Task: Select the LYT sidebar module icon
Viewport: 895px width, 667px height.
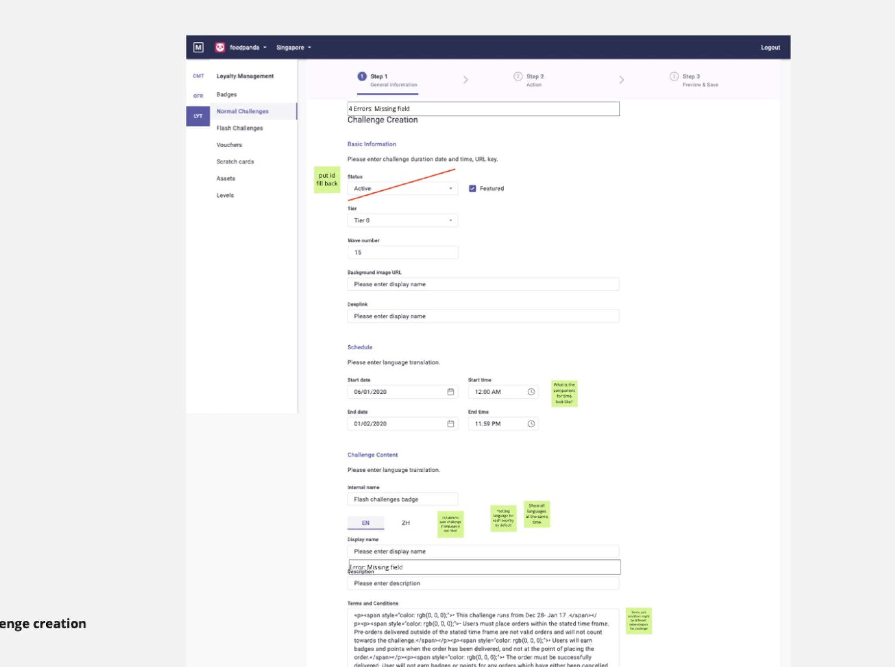Action: click(x=198, y=116)
